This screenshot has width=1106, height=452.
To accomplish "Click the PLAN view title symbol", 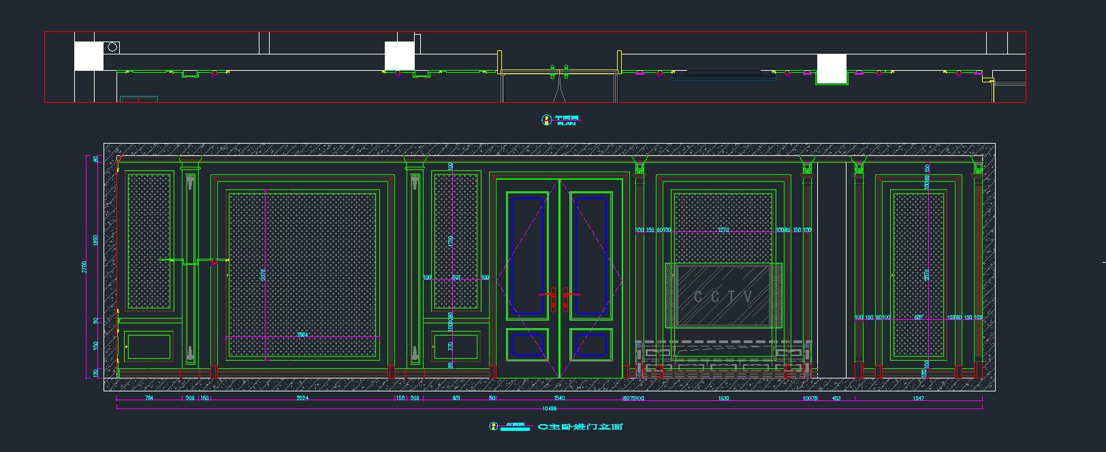I will point(546,120).
